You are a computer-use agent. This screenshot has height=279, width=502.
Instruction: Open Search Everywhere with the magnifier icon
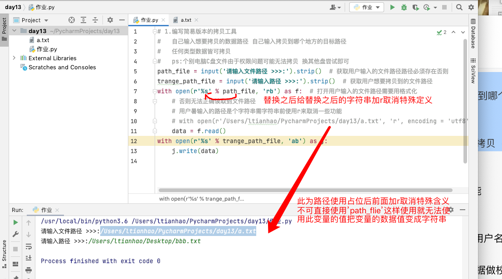pos(459,7)
